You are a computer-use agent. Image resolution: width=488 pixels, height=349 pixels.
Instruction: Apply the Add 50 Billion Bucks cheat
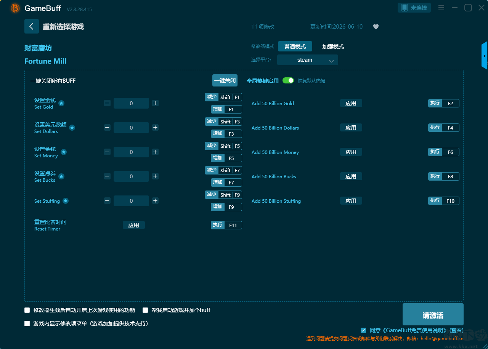(x=351, y=176)
